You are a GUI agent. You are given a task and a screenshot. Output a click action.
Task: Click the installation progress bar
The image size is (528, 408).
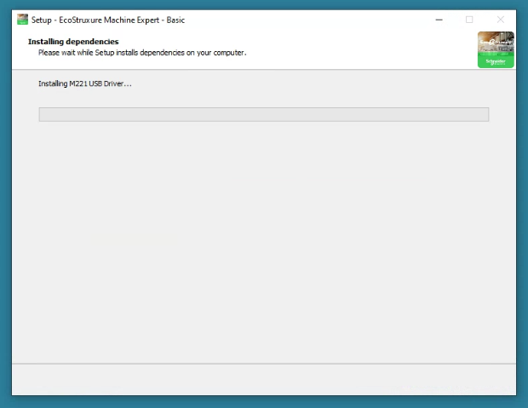(264, 114)
